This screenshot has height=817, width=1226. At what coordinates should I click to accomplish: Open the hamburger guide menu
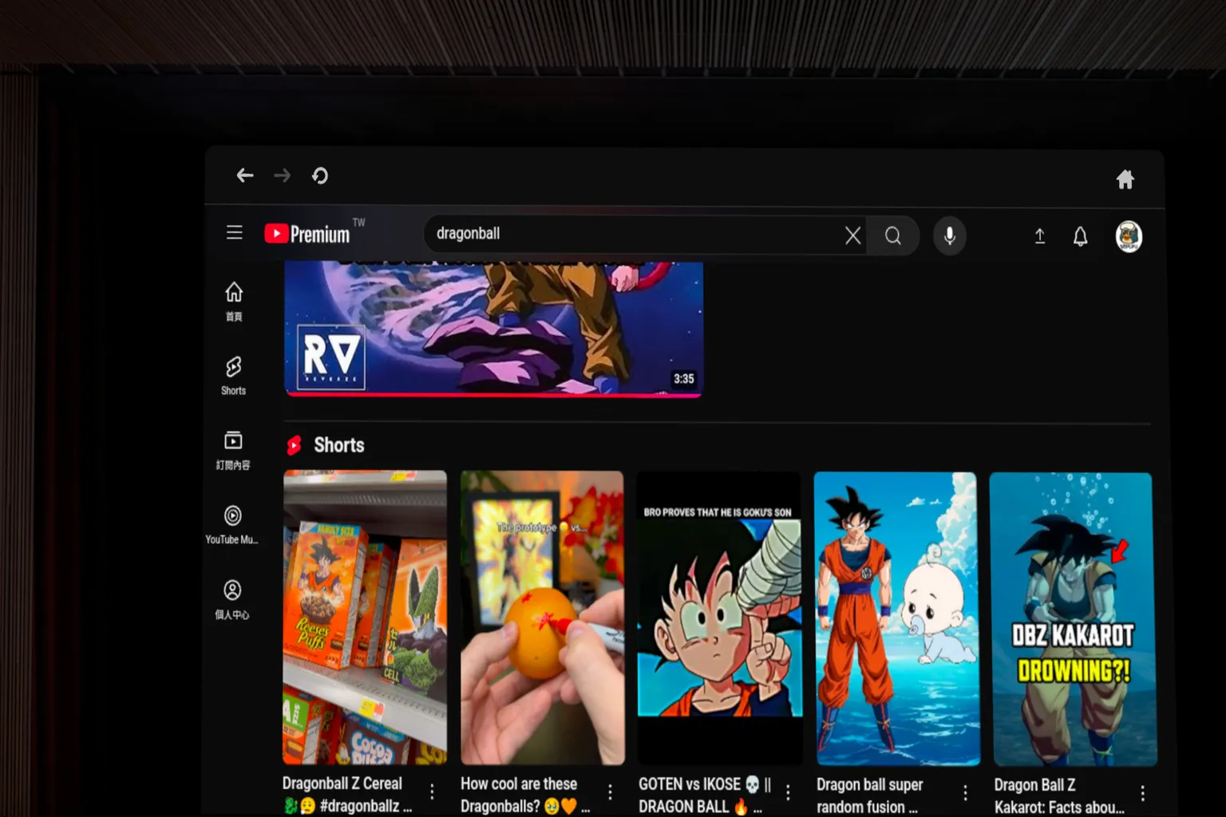234,232
